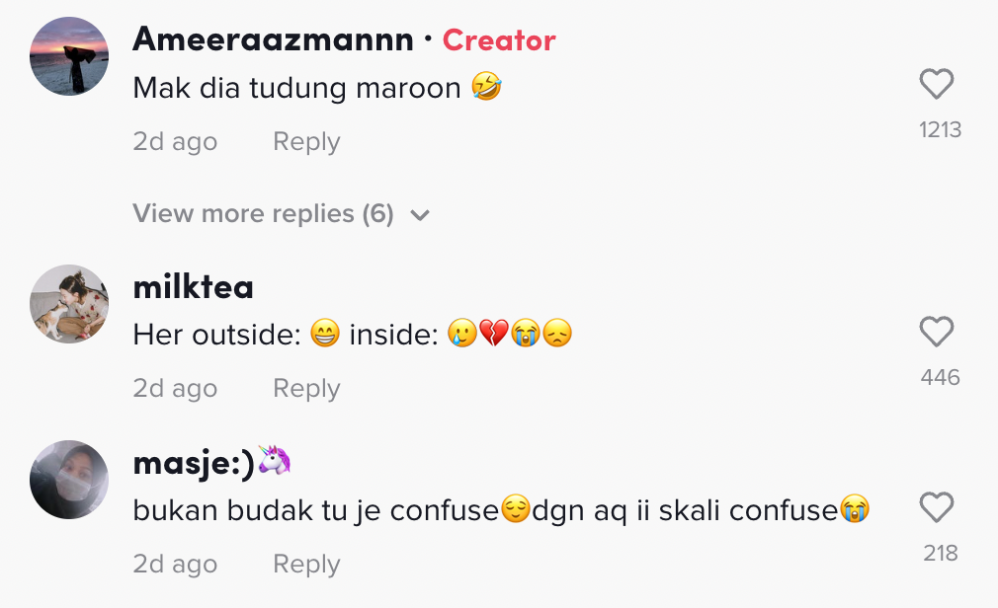Open Ameeraazmannn's sunset profile picture
Viewport: 998px width, 608px height.
(x=69, y=56)
